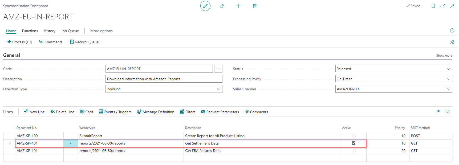Click share icon in Lines section

[x=438, y=112]
